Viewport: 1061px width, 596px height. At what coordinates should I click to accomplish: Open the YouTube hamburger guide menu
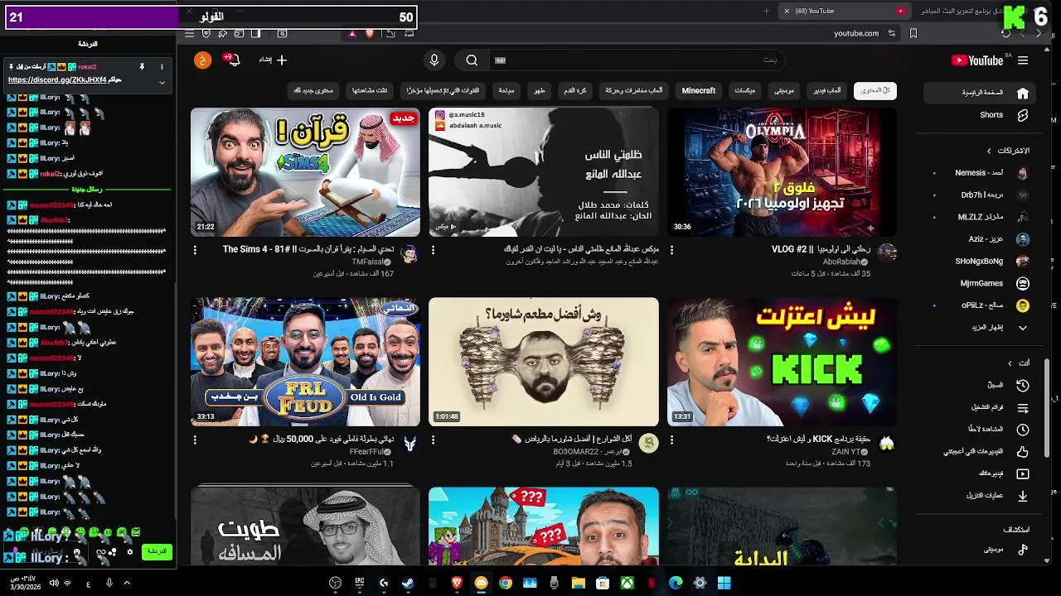coord(1023,60)
